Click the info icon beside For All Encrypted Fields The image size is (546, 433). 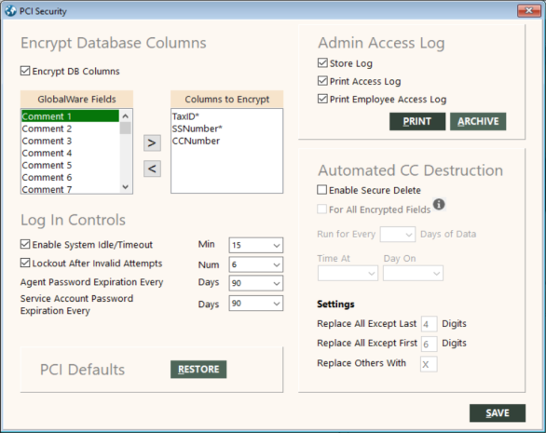tap(439, 204)
